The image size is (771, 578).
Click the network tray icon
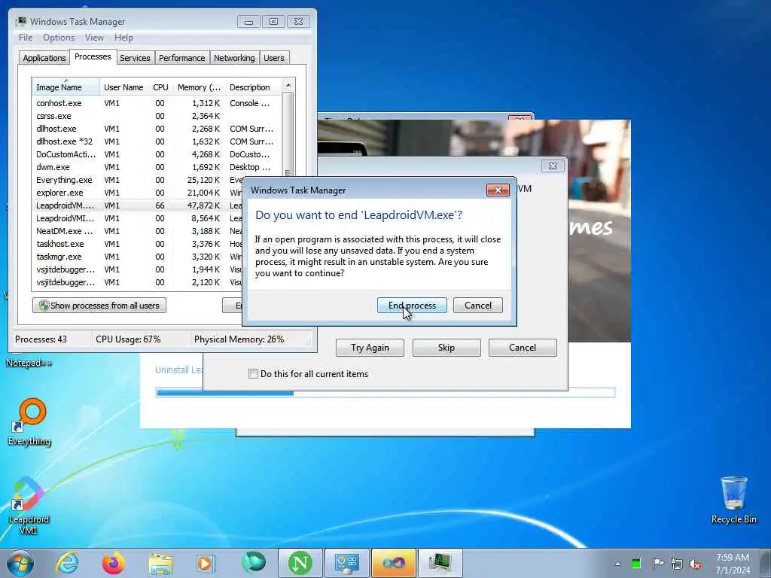point(677,564)
